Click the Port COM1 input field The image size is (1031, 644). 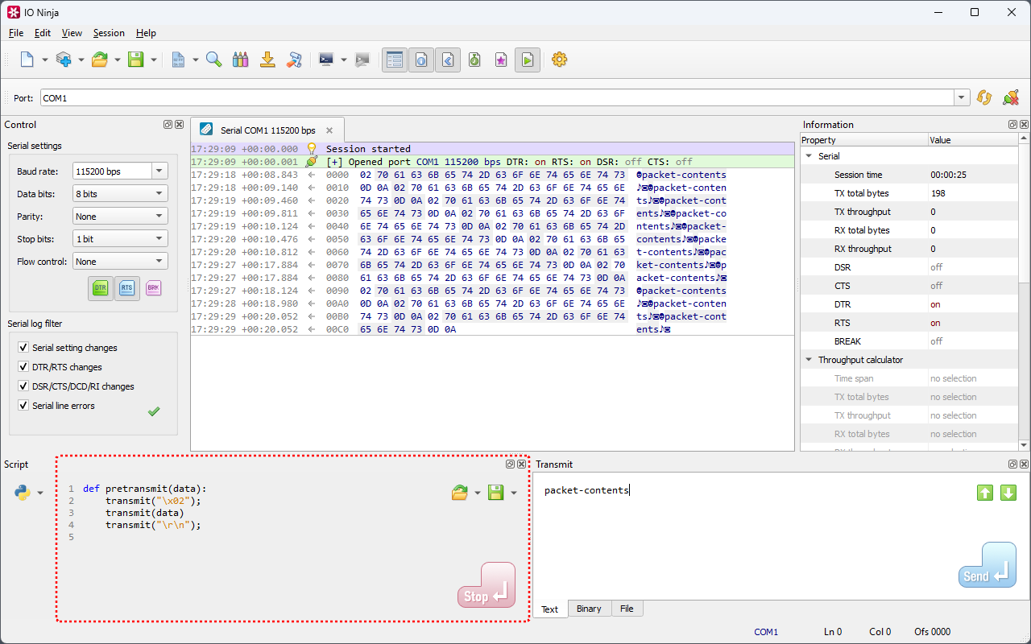[496, 97]
